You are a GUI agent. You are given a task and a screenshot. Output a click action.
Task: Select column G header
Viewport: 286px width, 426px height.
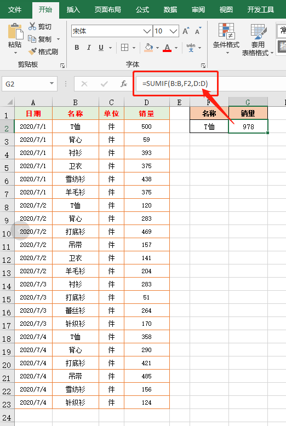(x=248, y=102)
